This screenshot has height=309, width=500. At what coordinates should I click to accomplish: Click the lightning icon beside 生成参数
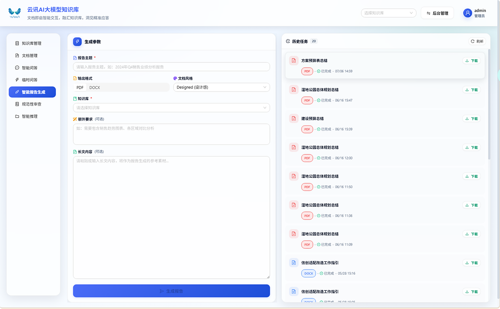77,41
